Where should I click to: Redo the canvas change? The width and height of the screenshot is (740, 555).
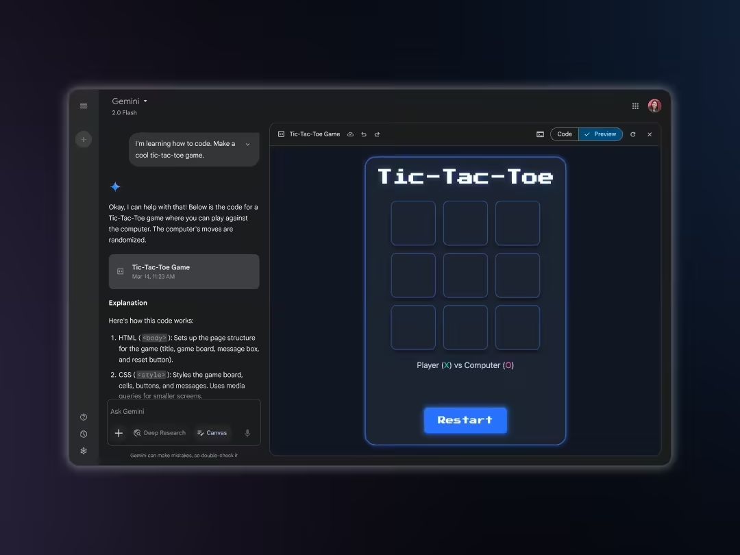tap(377, 134)
